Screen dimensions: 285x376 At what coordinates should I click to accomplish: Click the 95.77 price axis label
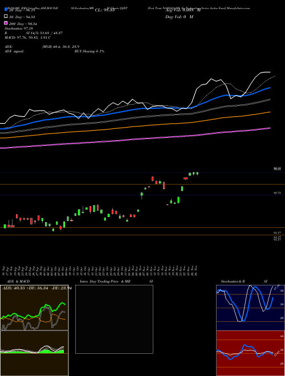tap(277, 193)
